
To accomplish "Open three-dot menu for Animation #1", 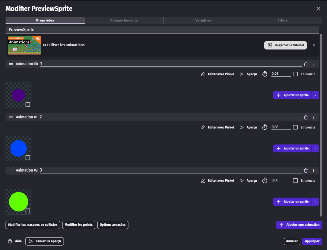I will [313, 117].
